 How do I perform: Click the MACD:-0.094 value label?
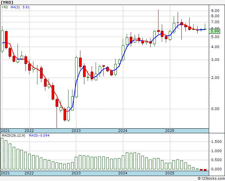pyautogui.click(x=39, y=136)
